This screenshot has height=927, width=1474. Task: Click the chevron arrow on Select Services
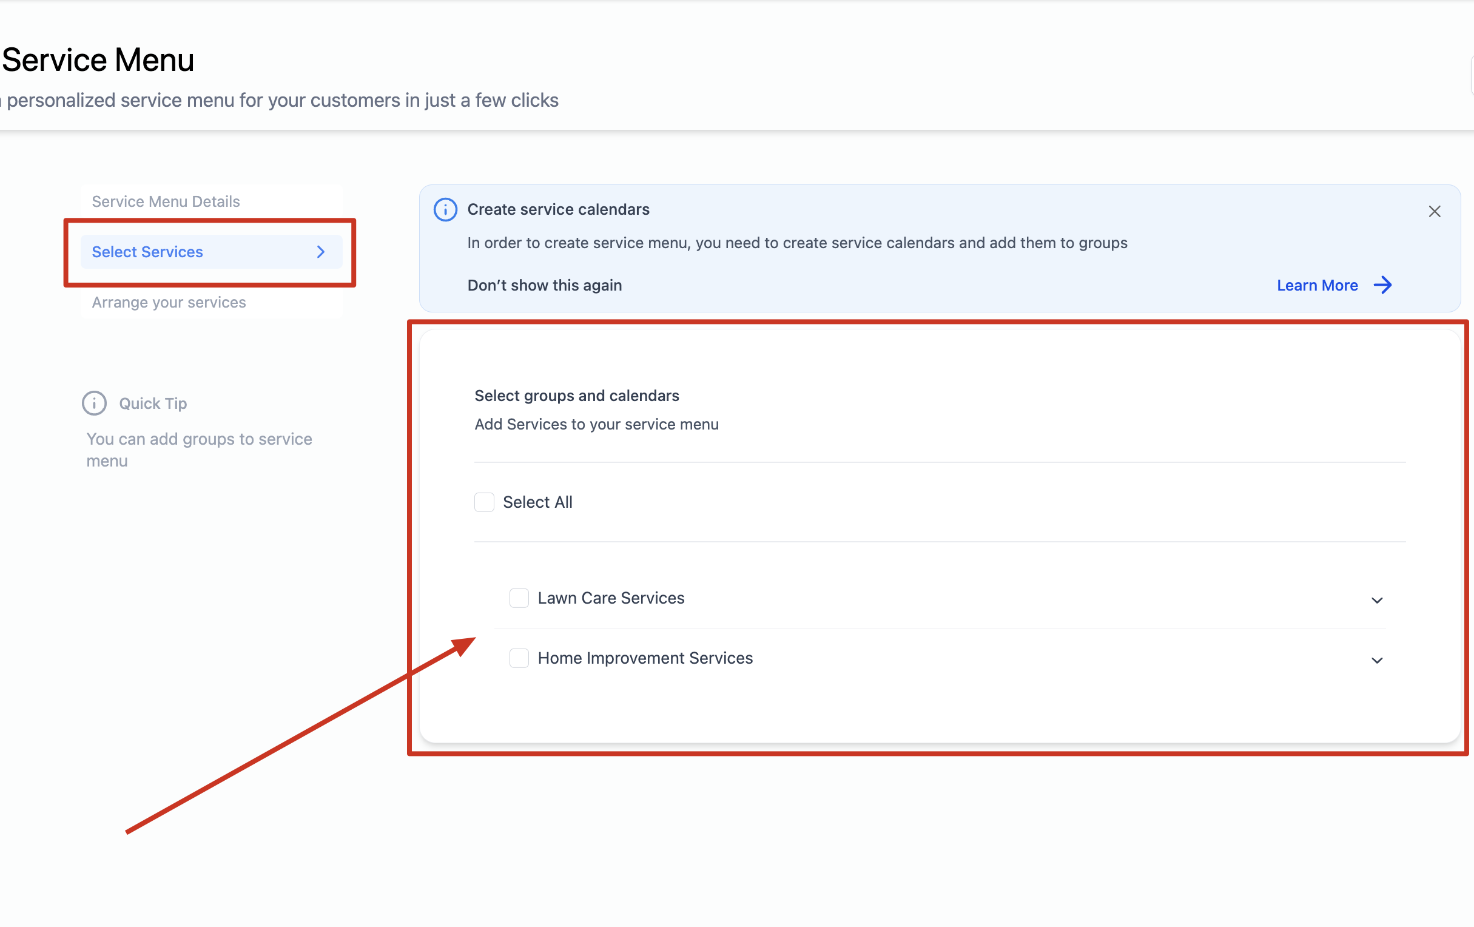321,252
